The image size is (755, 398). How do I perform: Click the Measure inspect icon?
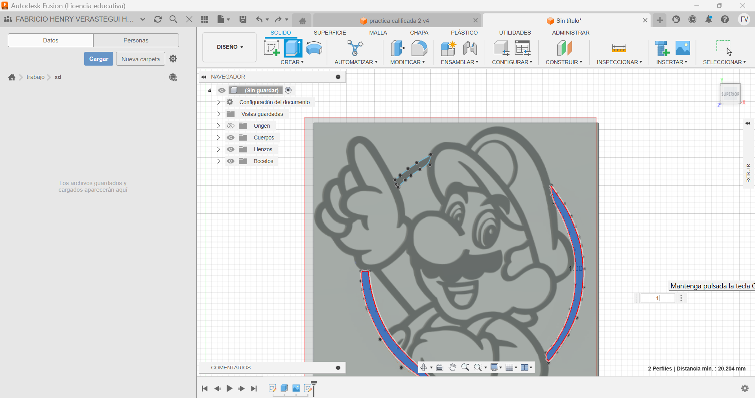[x=619, y=48]
